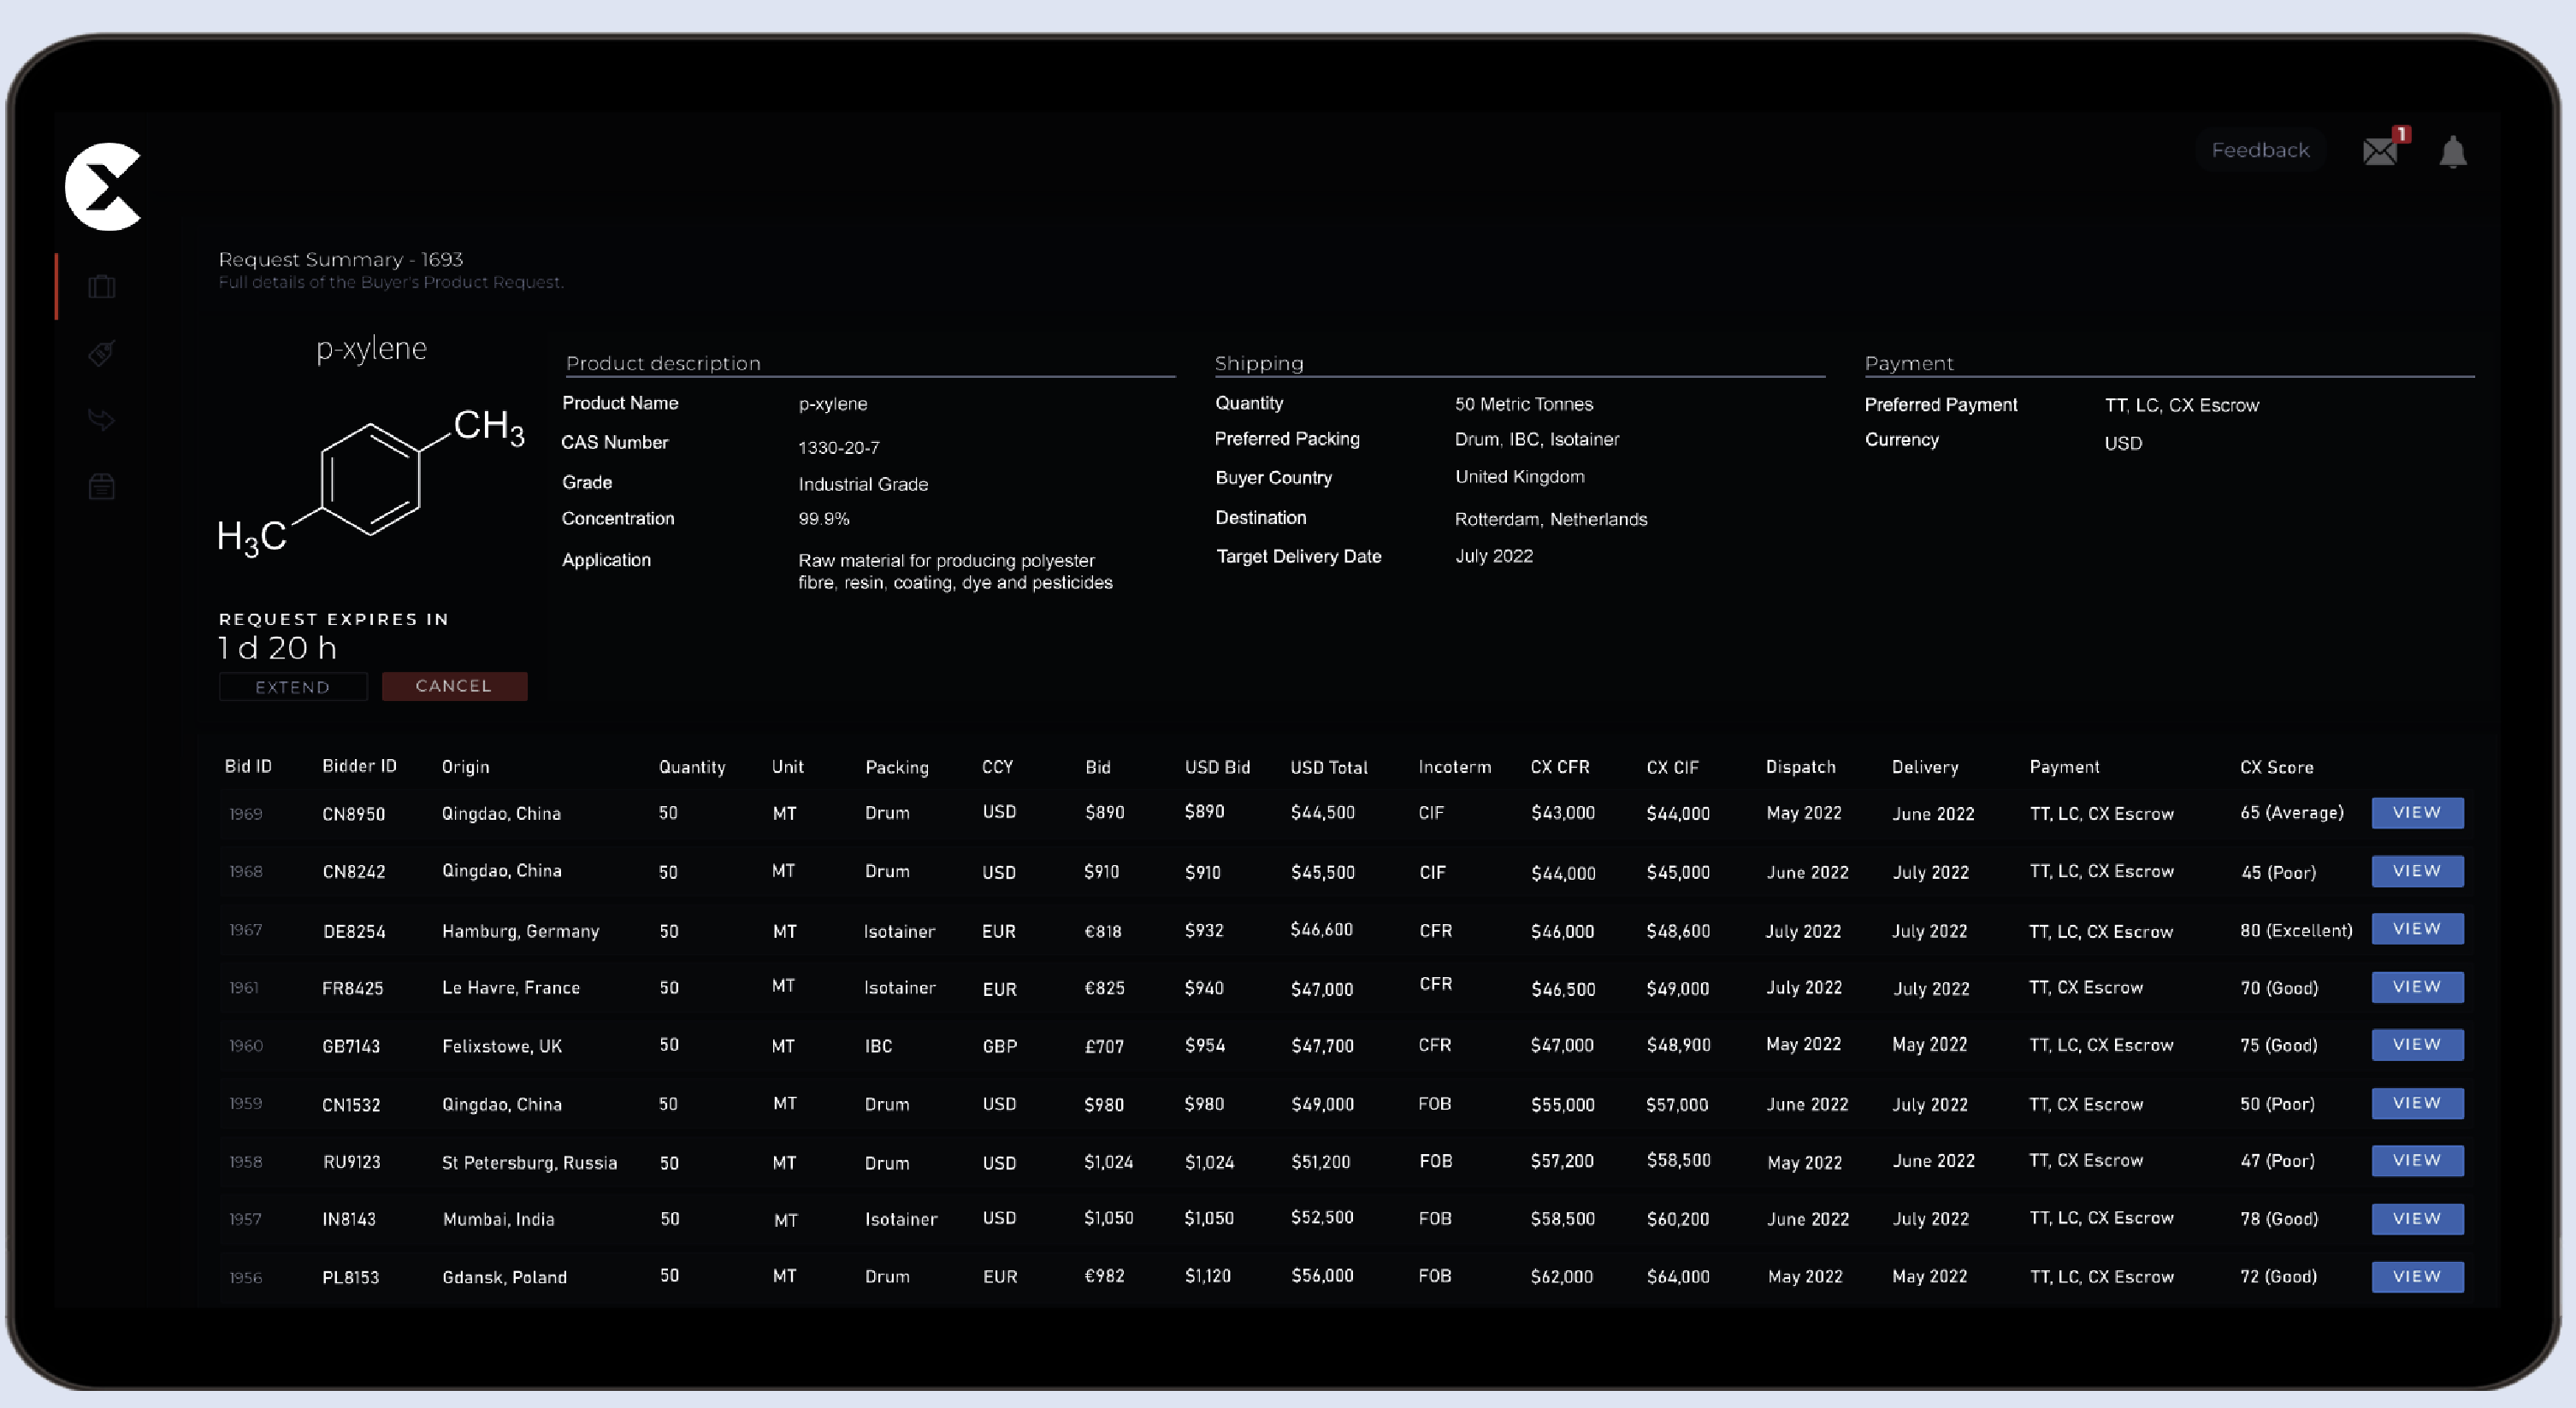The height and width of the screenshot is (1408, 2576).
Task: View the Hamburg, Germany bid details
Action: pyautogui.click(x=2417, y=928)
